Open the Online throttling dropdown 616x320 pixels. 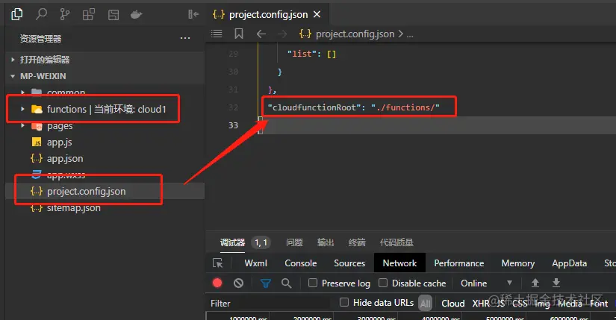tap(486, 283)
